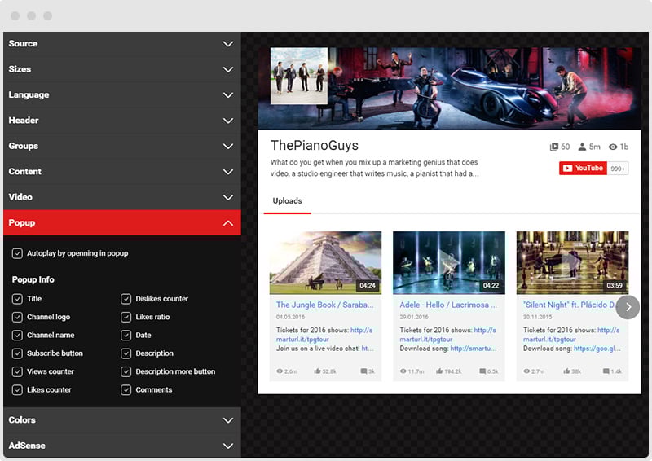Expand the Sizes section
Viewport: 652px width, 461px height.
point(121,69)
